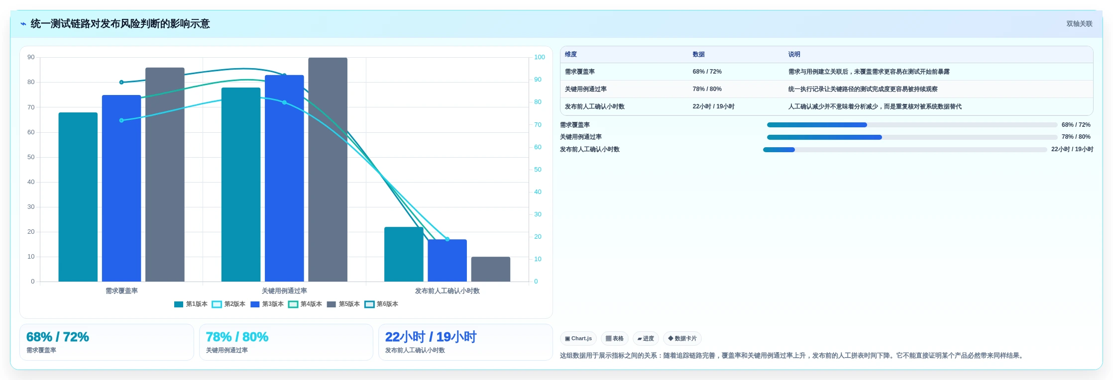Click the teal bar in 关键用例通过率 group
The image size is (1113, 380).
(241, 185)
